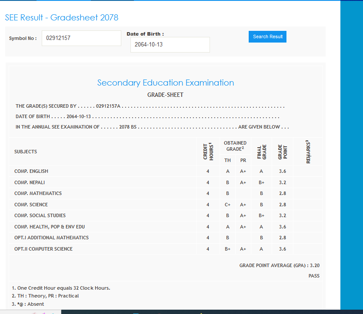363x314 pixels.
Task: Click the OBTAINED GRADE column header
Action: (235, 145)
